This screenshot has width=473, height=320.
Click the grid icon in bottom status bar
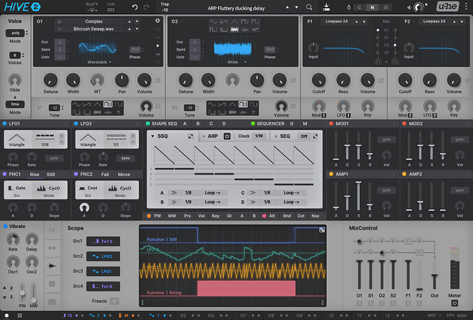tap(20, 315)
